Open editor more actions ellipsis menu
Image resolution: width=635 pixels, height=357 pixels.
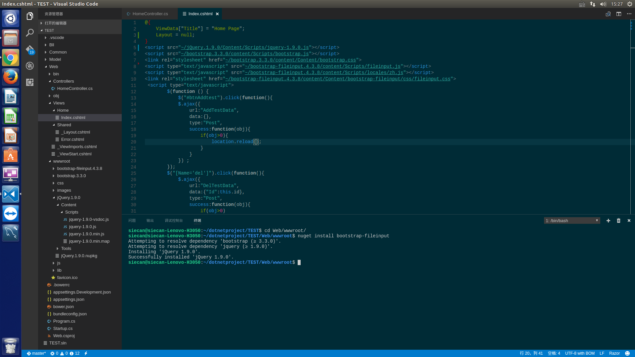tap(629, 14)
